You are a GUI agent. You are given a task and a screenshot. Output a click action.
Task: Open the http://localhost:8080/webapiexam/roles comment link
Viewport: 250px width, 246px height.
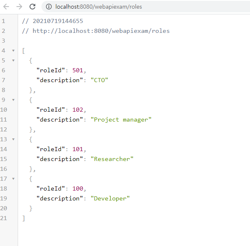click(x=101, y=31)
